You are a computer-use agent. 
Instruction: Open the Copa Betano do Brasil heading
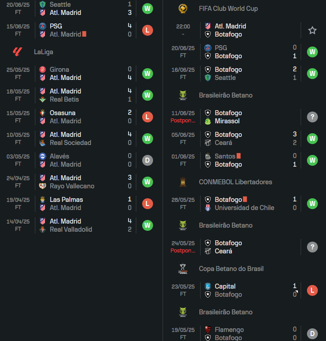pyautogui.click(x=231, y=269)
